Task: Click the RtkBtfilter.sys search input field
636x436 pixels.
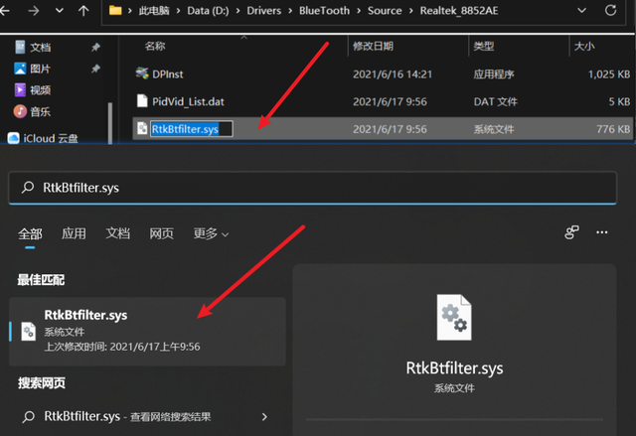Action: click(298, 187)
